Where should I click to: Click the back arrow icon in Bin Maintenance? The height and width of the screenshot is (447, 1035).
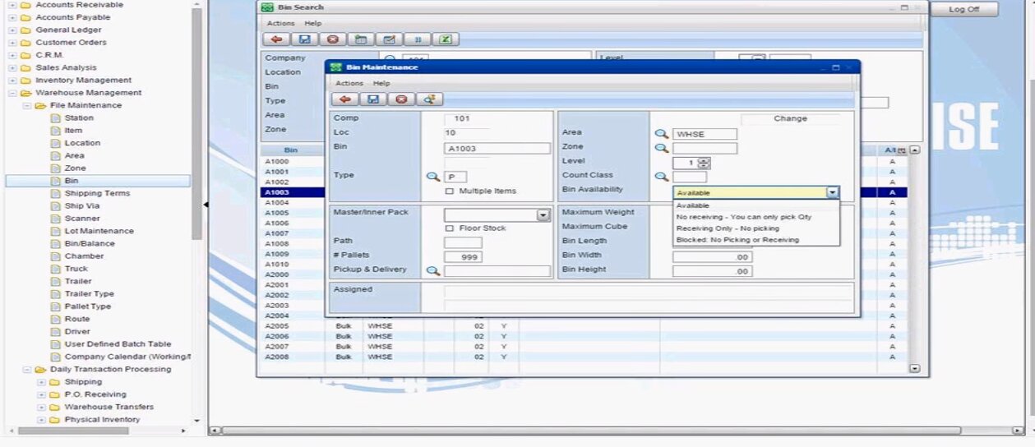[345, 99]
